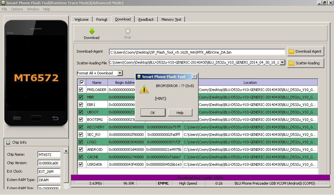Image resolution: width=334 pixels, height=195 pixels.
Task: Uncheck the BOOTIMG checkbox
Action: pos(81,120)
